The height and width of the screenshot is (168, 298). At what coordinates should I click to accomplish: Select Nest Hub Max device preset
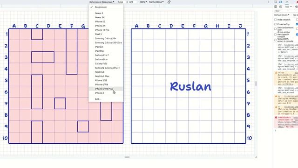point(106,76)
